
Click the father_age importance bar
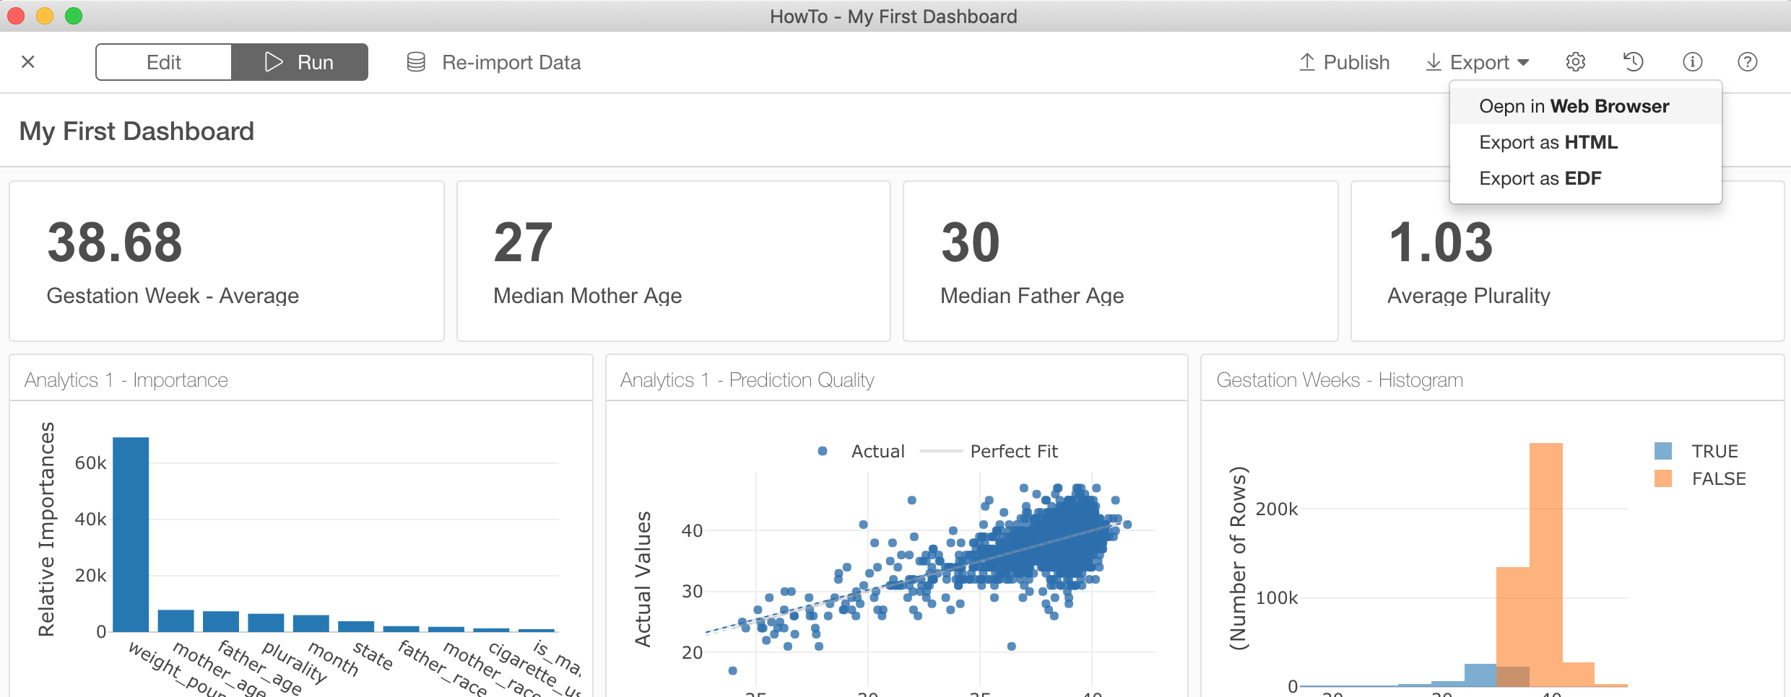[x=221, y=622]
